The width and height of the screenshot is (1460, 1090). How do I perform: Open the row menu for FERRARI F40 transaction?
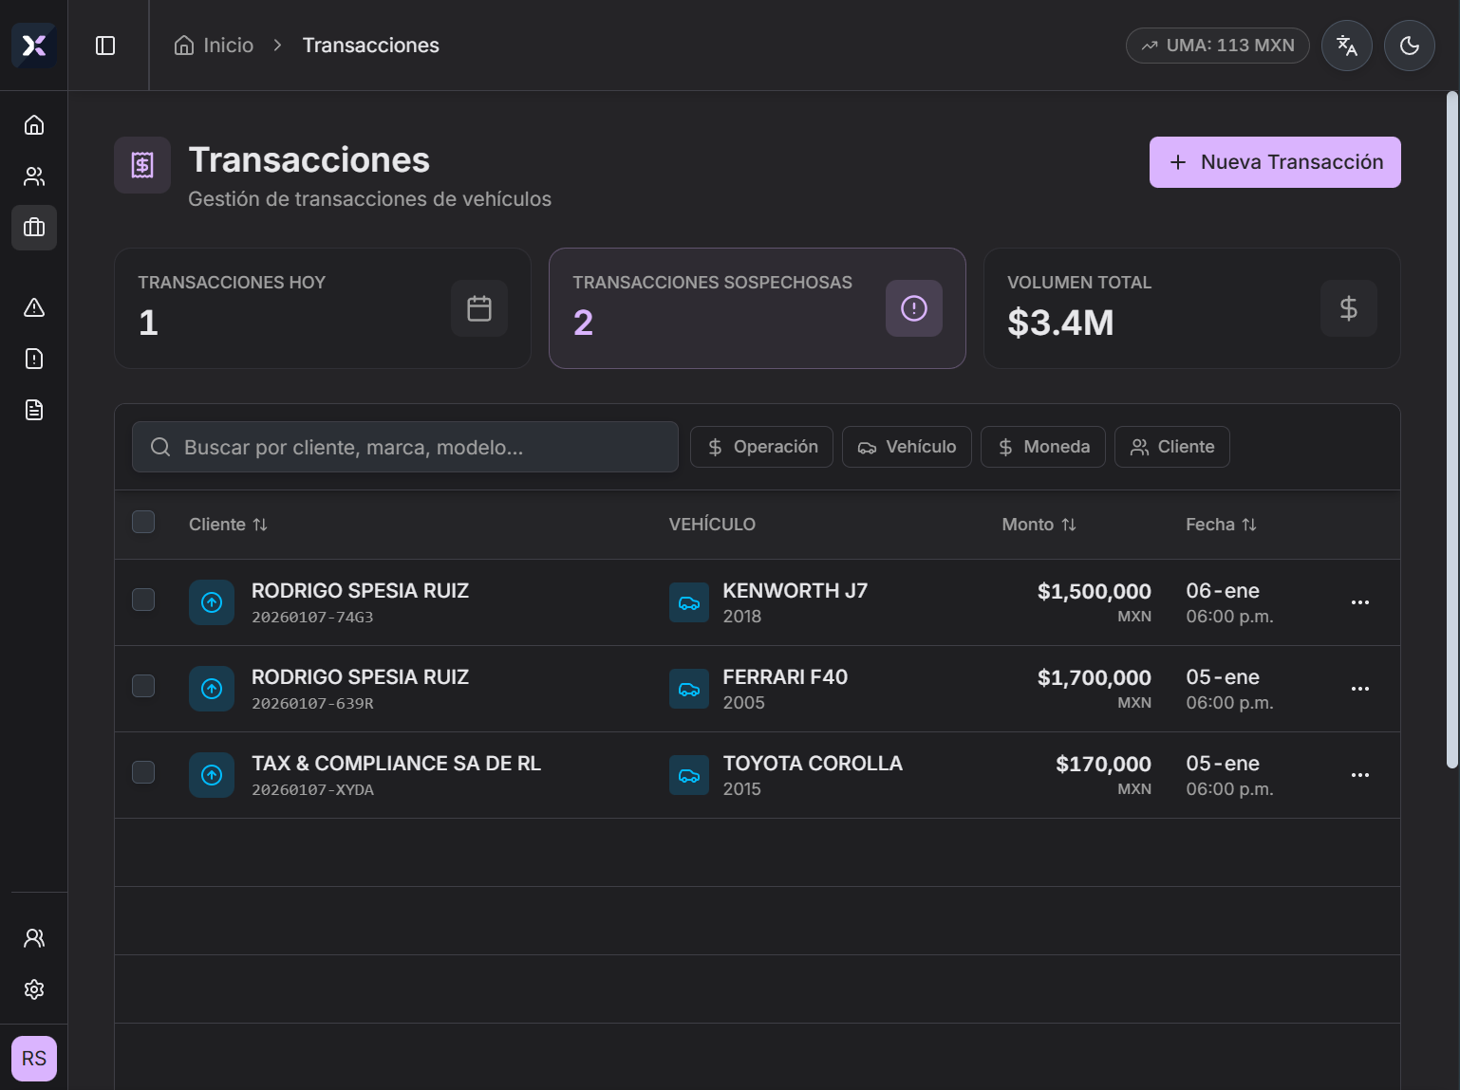pyautogui.click(x=1360, y=689)
